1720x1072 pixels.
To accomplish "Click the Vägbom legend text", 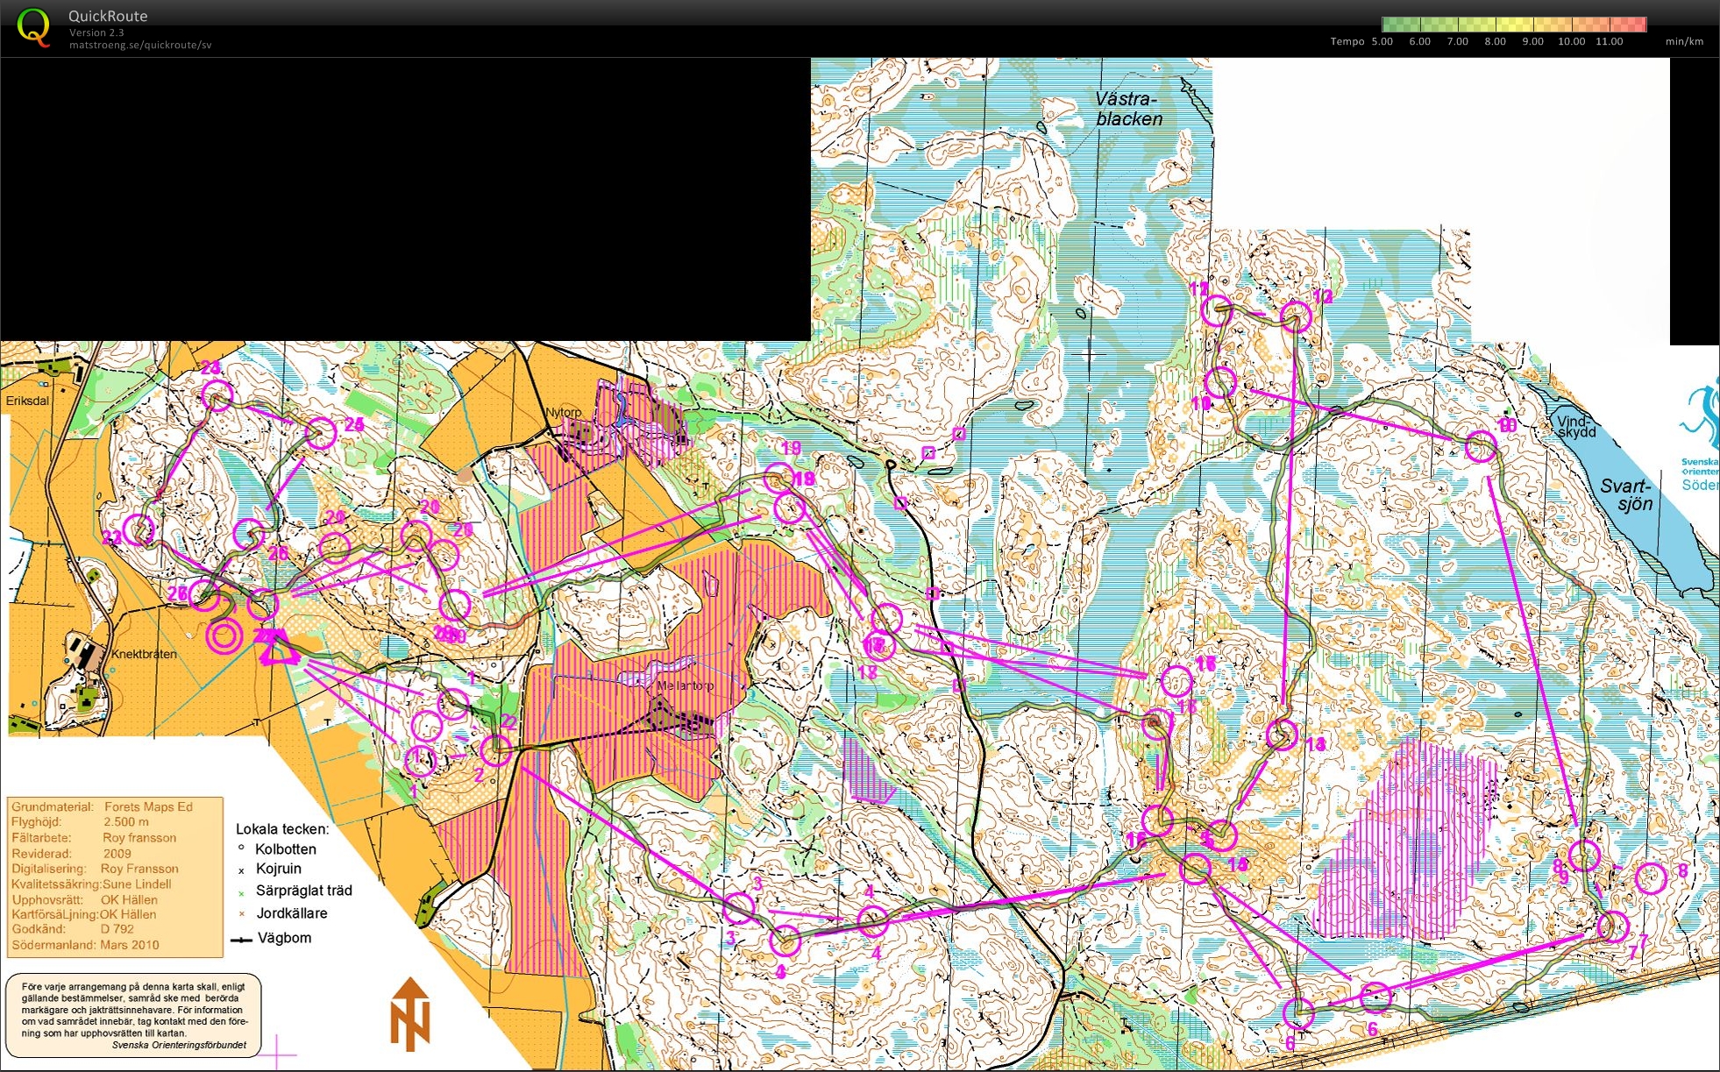I will click(x=285, y=938).
